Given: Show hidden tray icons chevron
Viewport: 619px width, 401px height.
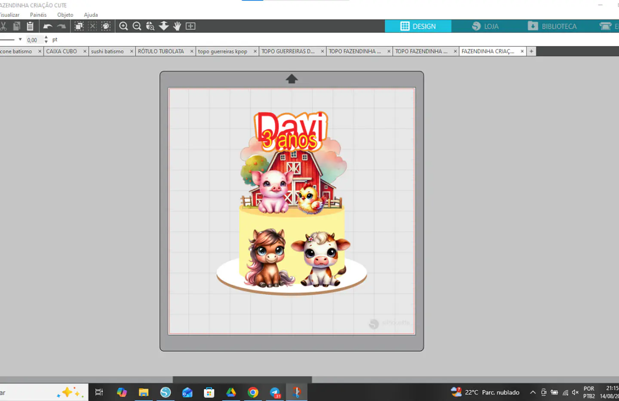Looking at the screenshot, I should click(533, 392).
